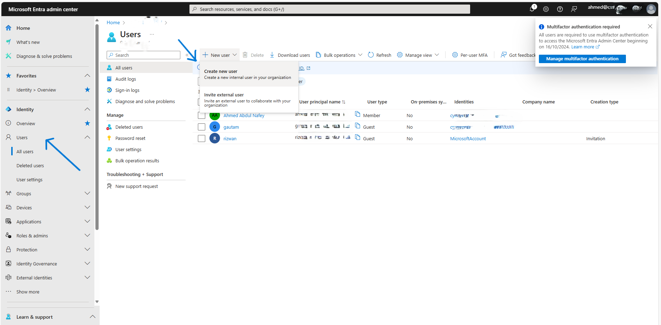Open the Manage view dropdown
Viewport: 661px width, 325px height.
[418, 55]
